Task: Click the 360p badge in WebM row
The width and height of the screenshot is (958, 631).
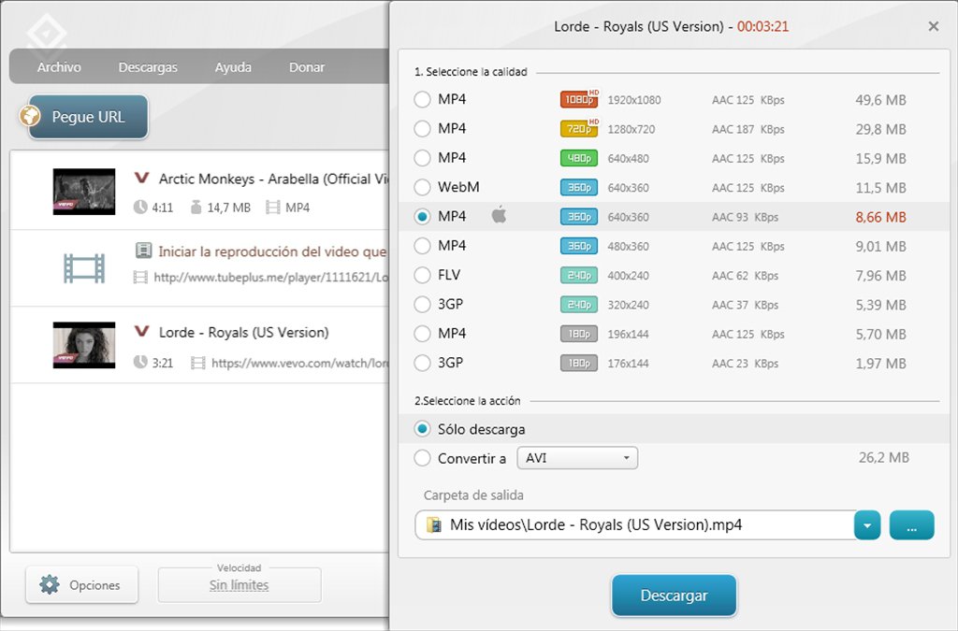Action: [x=579, y=187]
